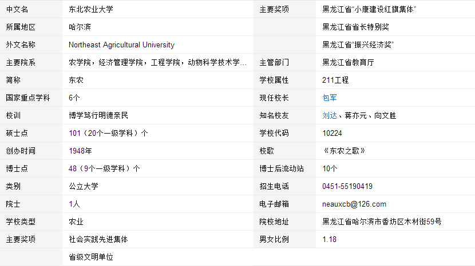
Task: Click the 类别 label
Action: (x=13, y=186)
